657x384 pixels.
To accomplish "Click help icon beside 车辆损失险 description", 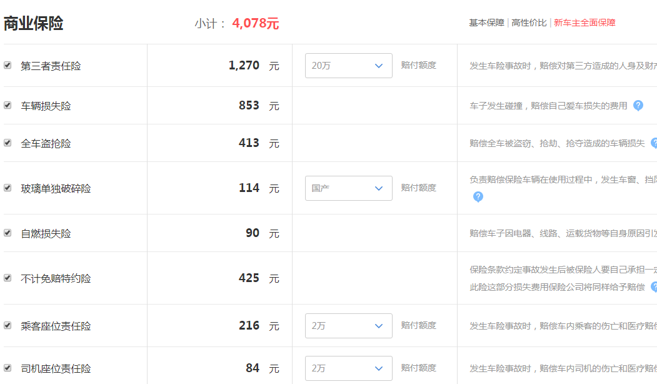I will (x=638, y=105).
